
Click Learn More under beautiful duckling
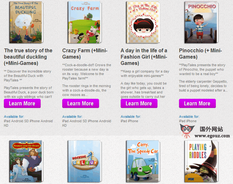coord(22,103)
